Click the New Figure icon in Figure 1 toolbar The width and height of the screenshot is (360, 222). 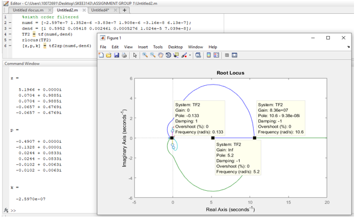click(x=101, y=55)
